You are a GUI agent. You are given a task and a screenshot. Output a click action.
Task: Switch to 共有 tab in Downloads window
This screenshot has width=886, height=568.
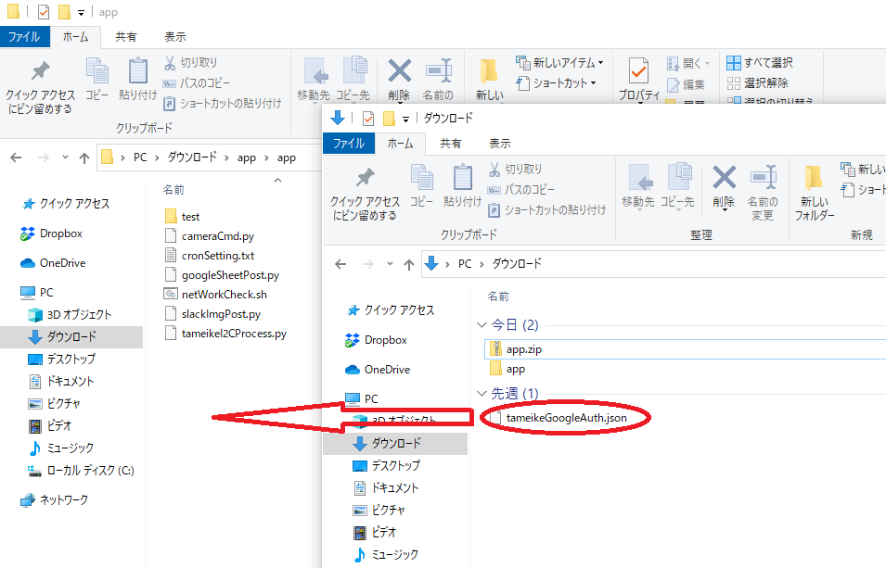tap(451, 144)
